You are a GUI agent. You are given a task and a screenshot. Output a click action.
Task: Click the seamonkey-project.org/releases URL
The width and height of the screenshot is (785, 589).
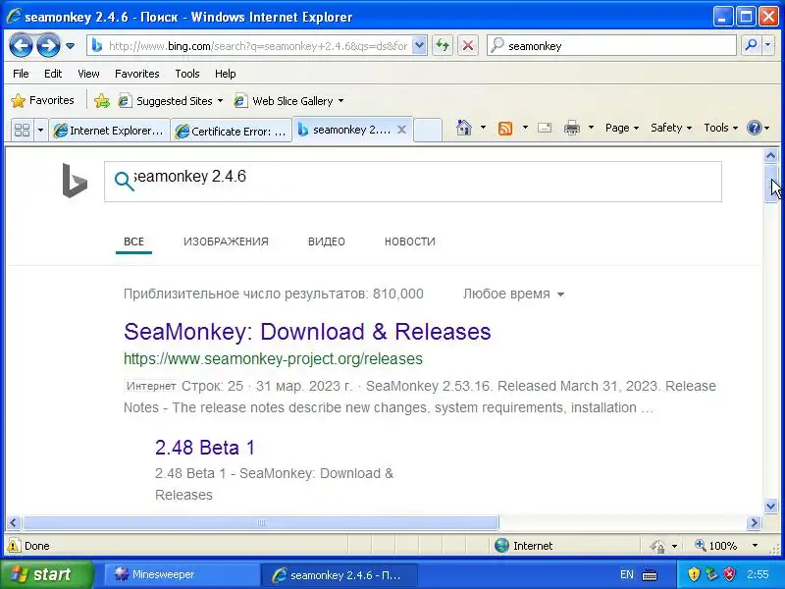click(273, 359)
